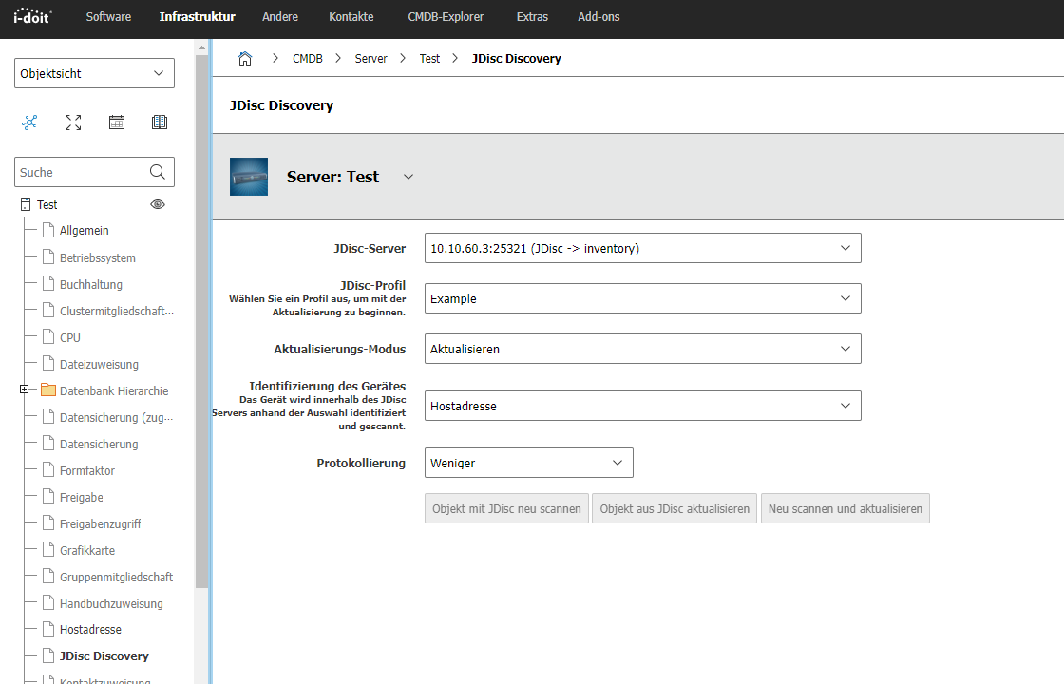The height and width of the screenshot is (684, 1064).
Task: Open the Kontakte menu
Action: coord(351,17)
